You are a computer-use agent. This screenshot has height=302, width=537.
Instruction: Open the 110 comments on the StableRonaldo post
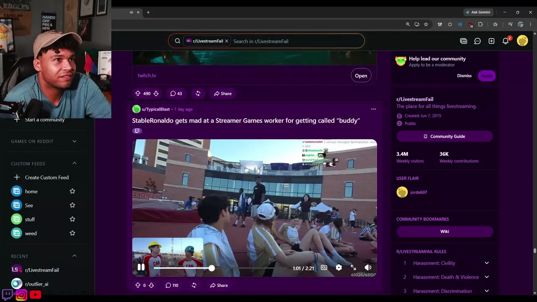(x=172, y=285)
